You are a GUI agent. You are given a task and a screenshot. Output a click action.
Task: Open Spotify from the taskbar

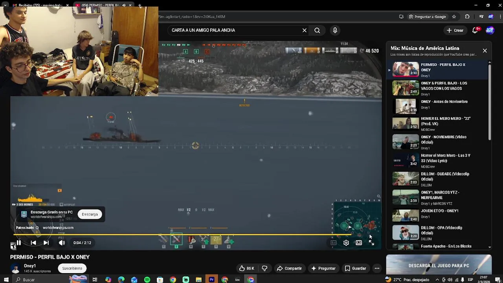click(147, 279)
